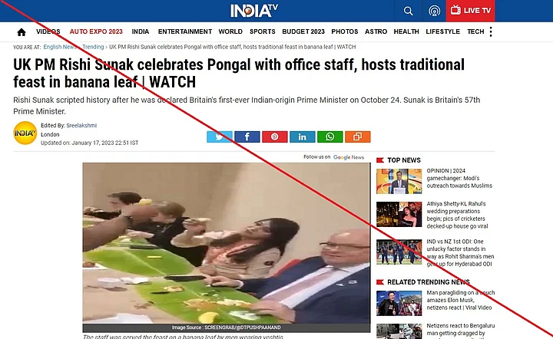Click the India TV header logo
The width and height of the screenshot is (553, 339).
click(254, 11)
